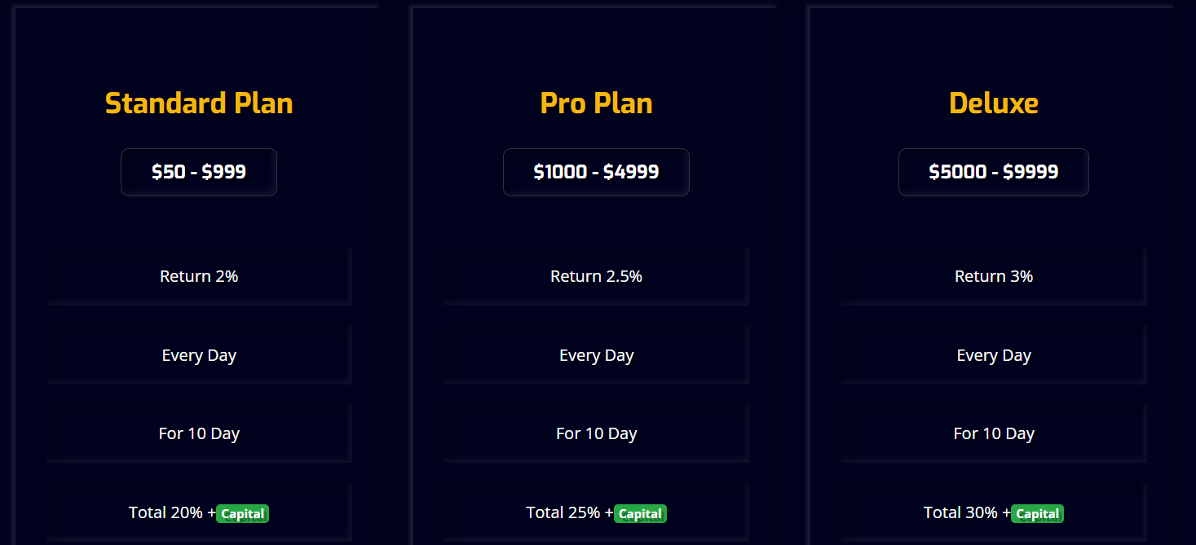1196x545 pixels.
Task: Click the Standard Plan heading
Action: [199, 103]
